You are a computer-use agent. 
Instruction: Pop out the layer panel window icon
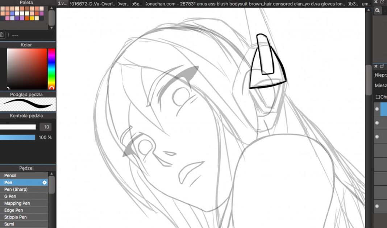pyautogui.click(x=382, y=66)
